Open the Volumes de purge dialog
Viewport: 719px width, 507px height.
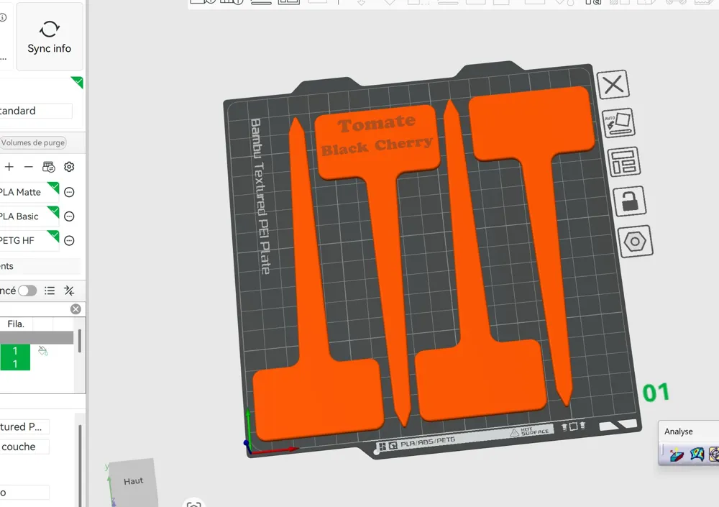(32, 142)
